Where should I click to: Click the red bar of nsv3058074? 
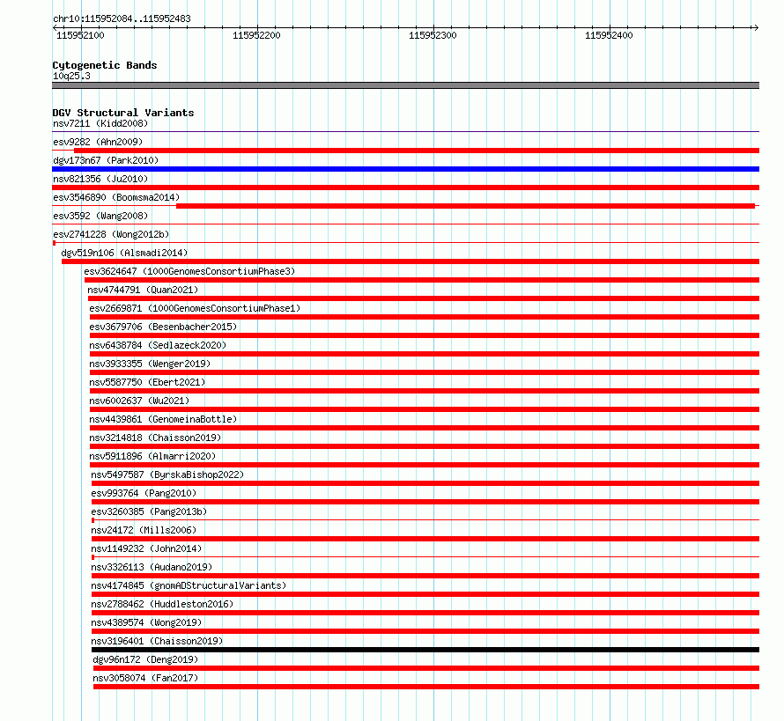(x=426, y=687)
